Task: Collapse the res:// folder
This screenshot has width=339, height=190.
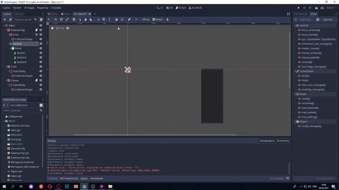Action: point(4,121)
